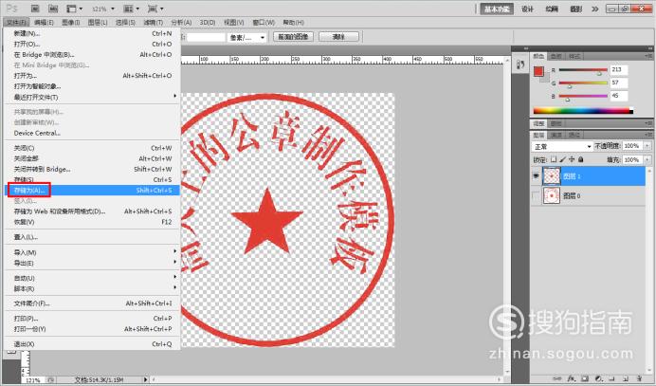Viewport: 656px width, 386px height.
Task: Open the unit dropdown in the options bar
Action: point(247,38)
